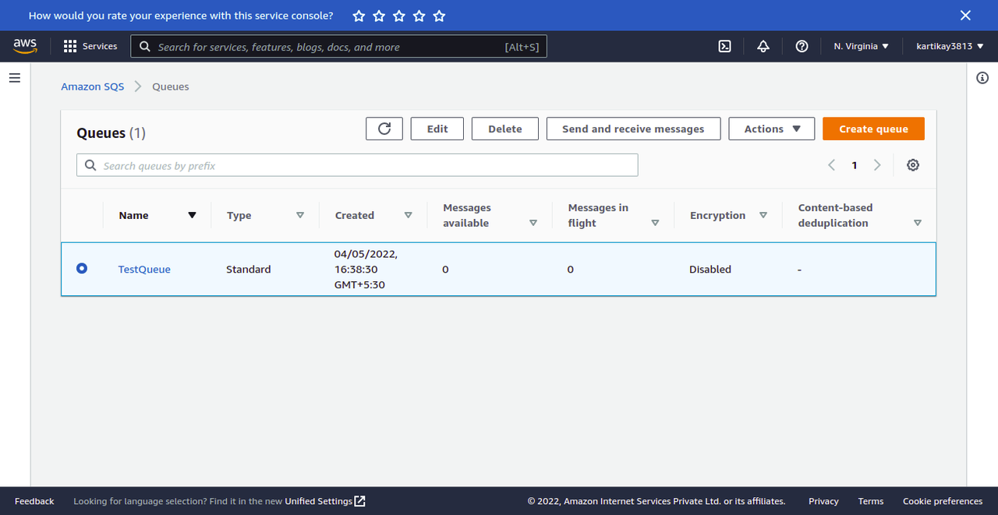Open the notifications bell

coord(763,47)
